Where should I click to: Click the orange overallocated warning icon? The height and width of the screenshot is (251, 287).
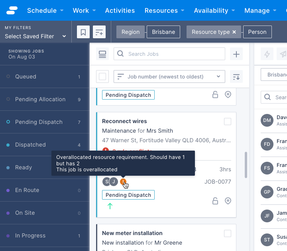124,182
